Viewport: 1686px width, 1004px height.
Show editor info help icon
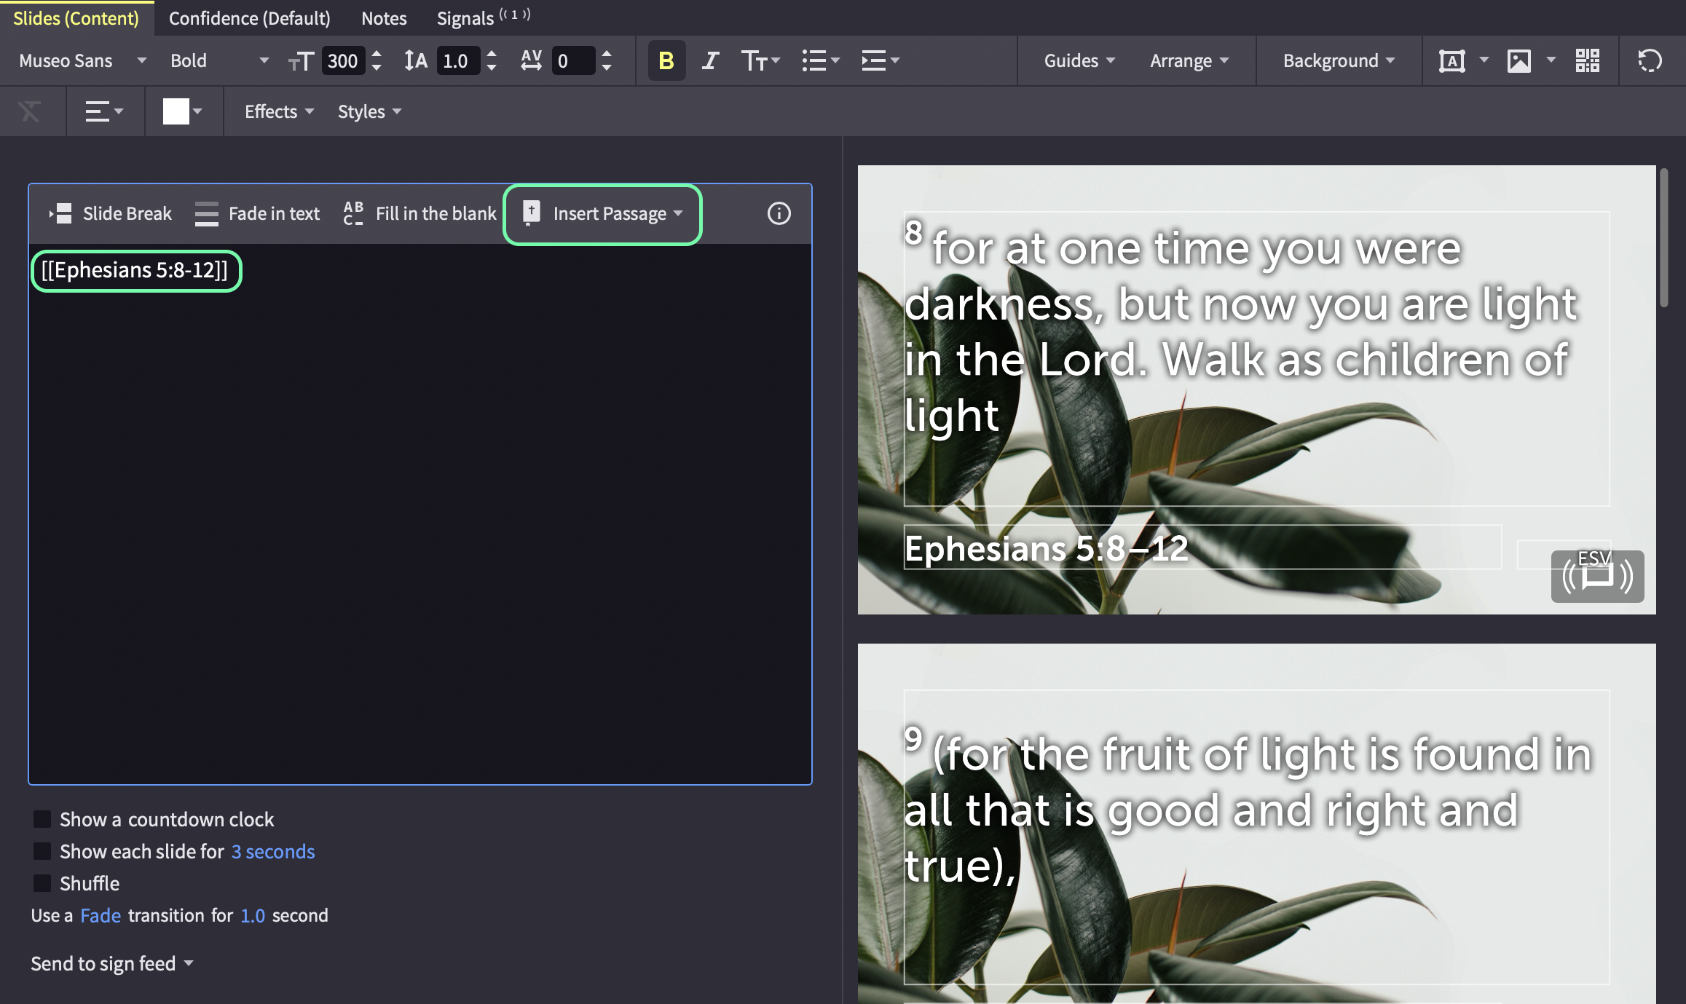click(x=779, y=213)
